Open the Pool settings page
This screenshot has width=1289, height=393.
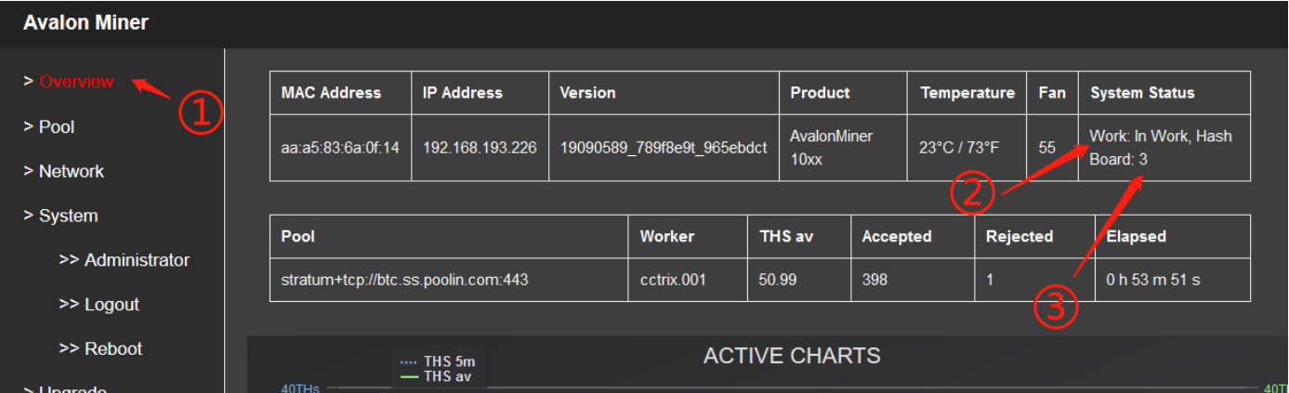56,126
